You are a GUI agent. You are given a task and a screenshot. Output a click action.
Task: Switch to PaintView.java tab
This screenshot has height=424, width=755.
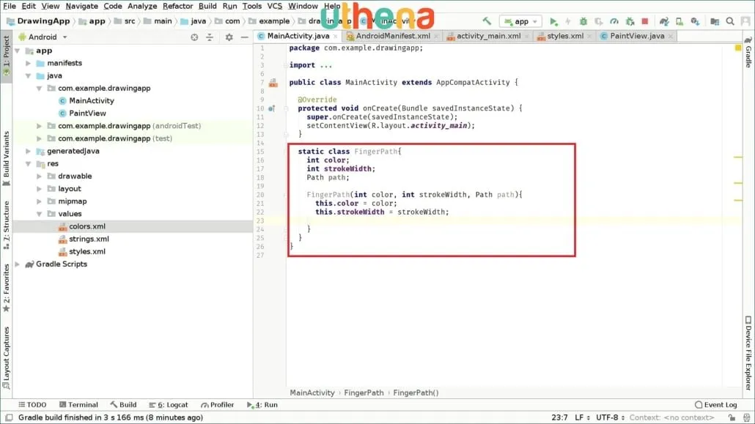(636, 36)
